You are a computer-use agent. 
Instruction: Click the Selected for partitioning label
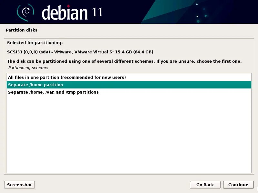pos(35,43)
